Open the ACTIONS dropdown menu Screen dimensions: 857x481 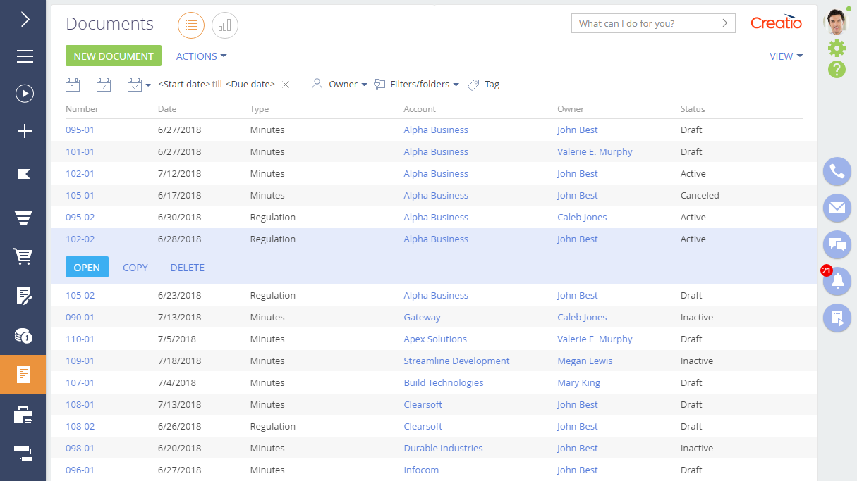201,56
